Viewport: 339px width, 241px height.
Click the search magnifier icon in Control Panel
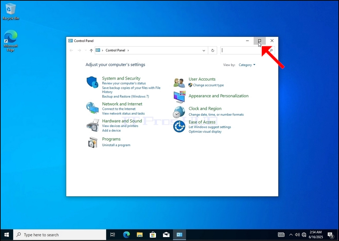(271, 50)
